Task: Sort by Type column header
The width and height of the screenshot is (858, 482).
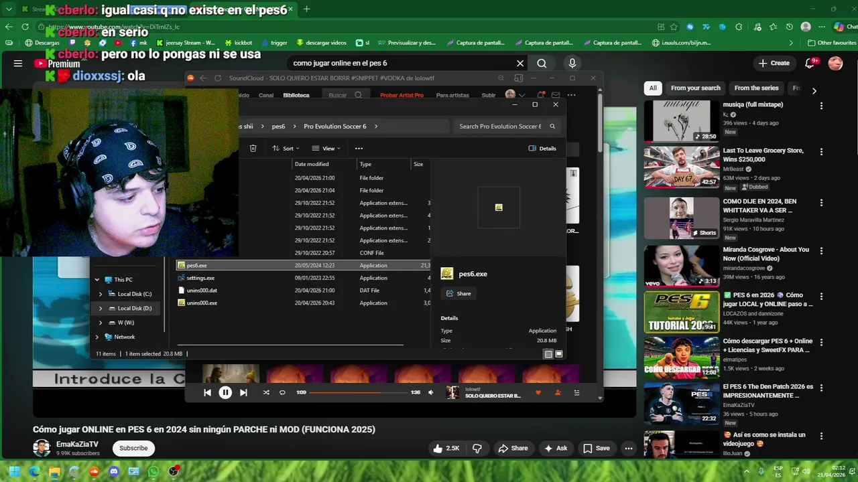Action: 383,164
